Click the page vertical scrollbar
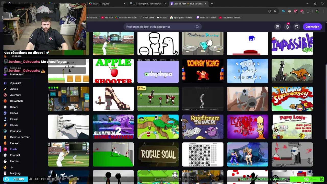This screenshot has width=327, height=184. [326, 102]
